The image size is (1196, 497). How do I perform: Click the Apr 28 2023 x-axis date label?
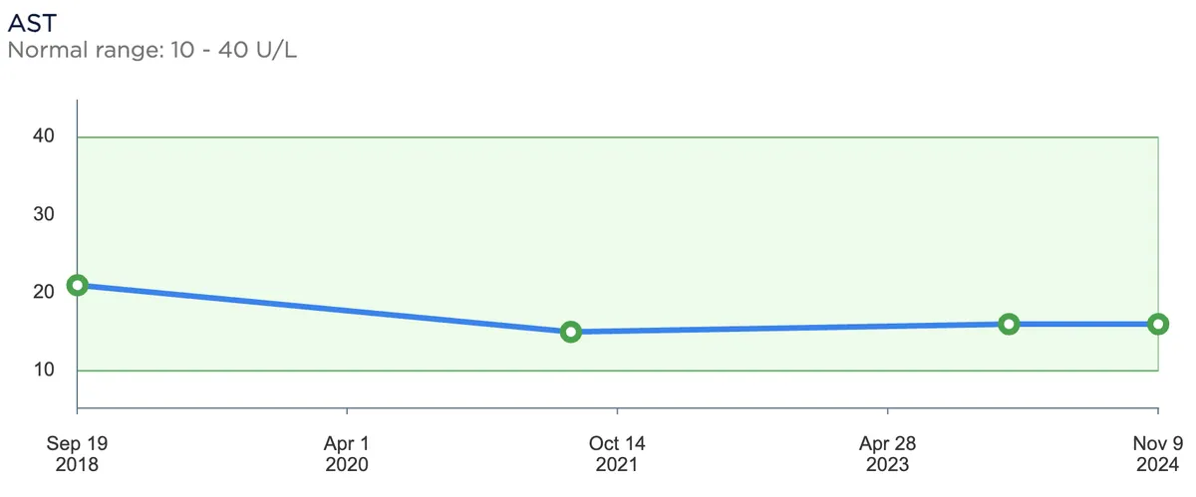(x=887, y=454)
